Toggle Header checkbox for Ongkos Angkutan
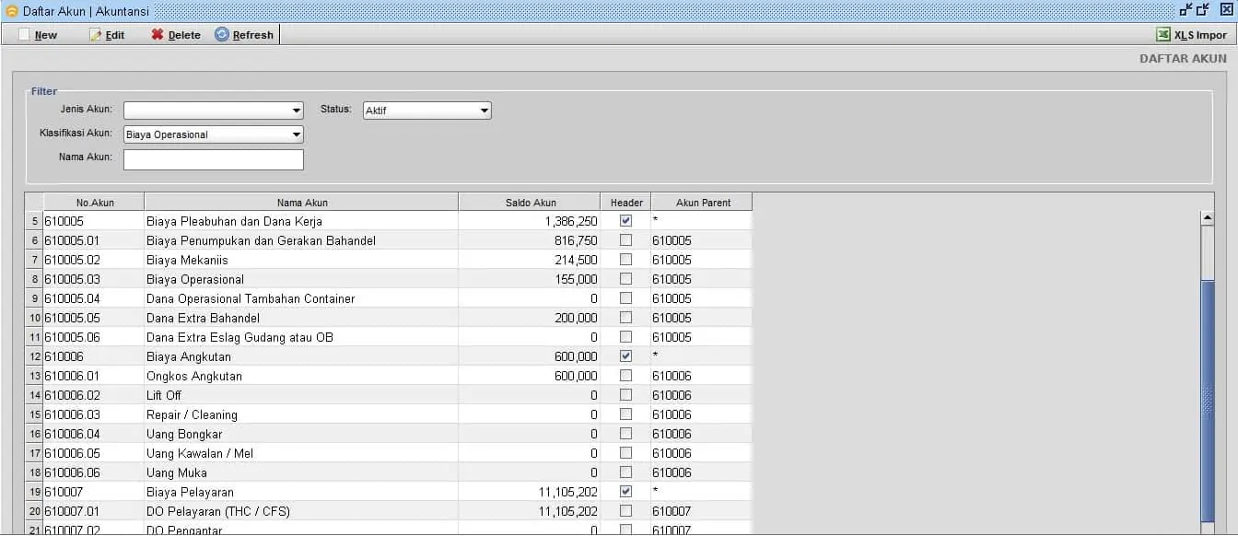This screenshot has width=1238, height=536. 625,376
